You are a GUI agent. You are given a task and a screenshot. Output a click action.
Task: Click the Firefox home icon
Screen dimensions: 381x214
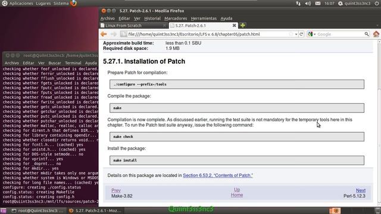(x=376, y=34)
